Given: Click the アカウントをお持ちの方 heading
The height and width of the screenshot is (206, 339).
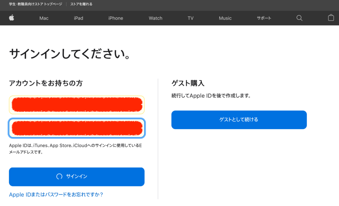Looking at the screenshot, I should point(46,83).
